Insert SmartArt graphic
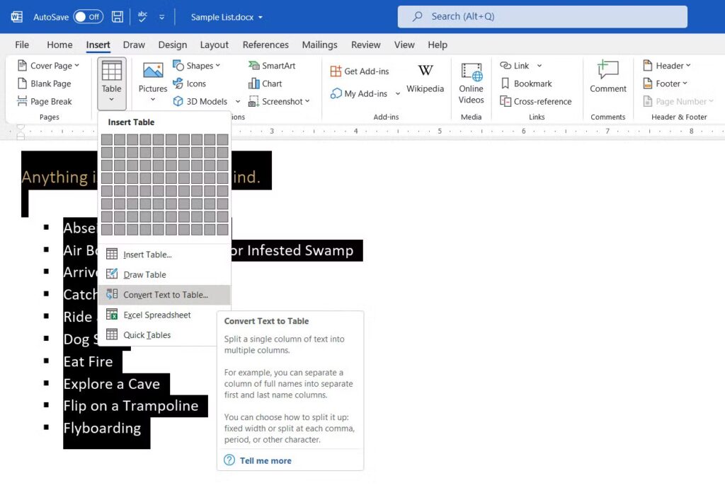 point(273,65)
